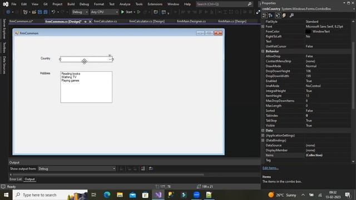The width and height of the screenshot is (356, 200).
Task: Pin the frmCommon.cs [Design] tab
Action: pos(85,22)
